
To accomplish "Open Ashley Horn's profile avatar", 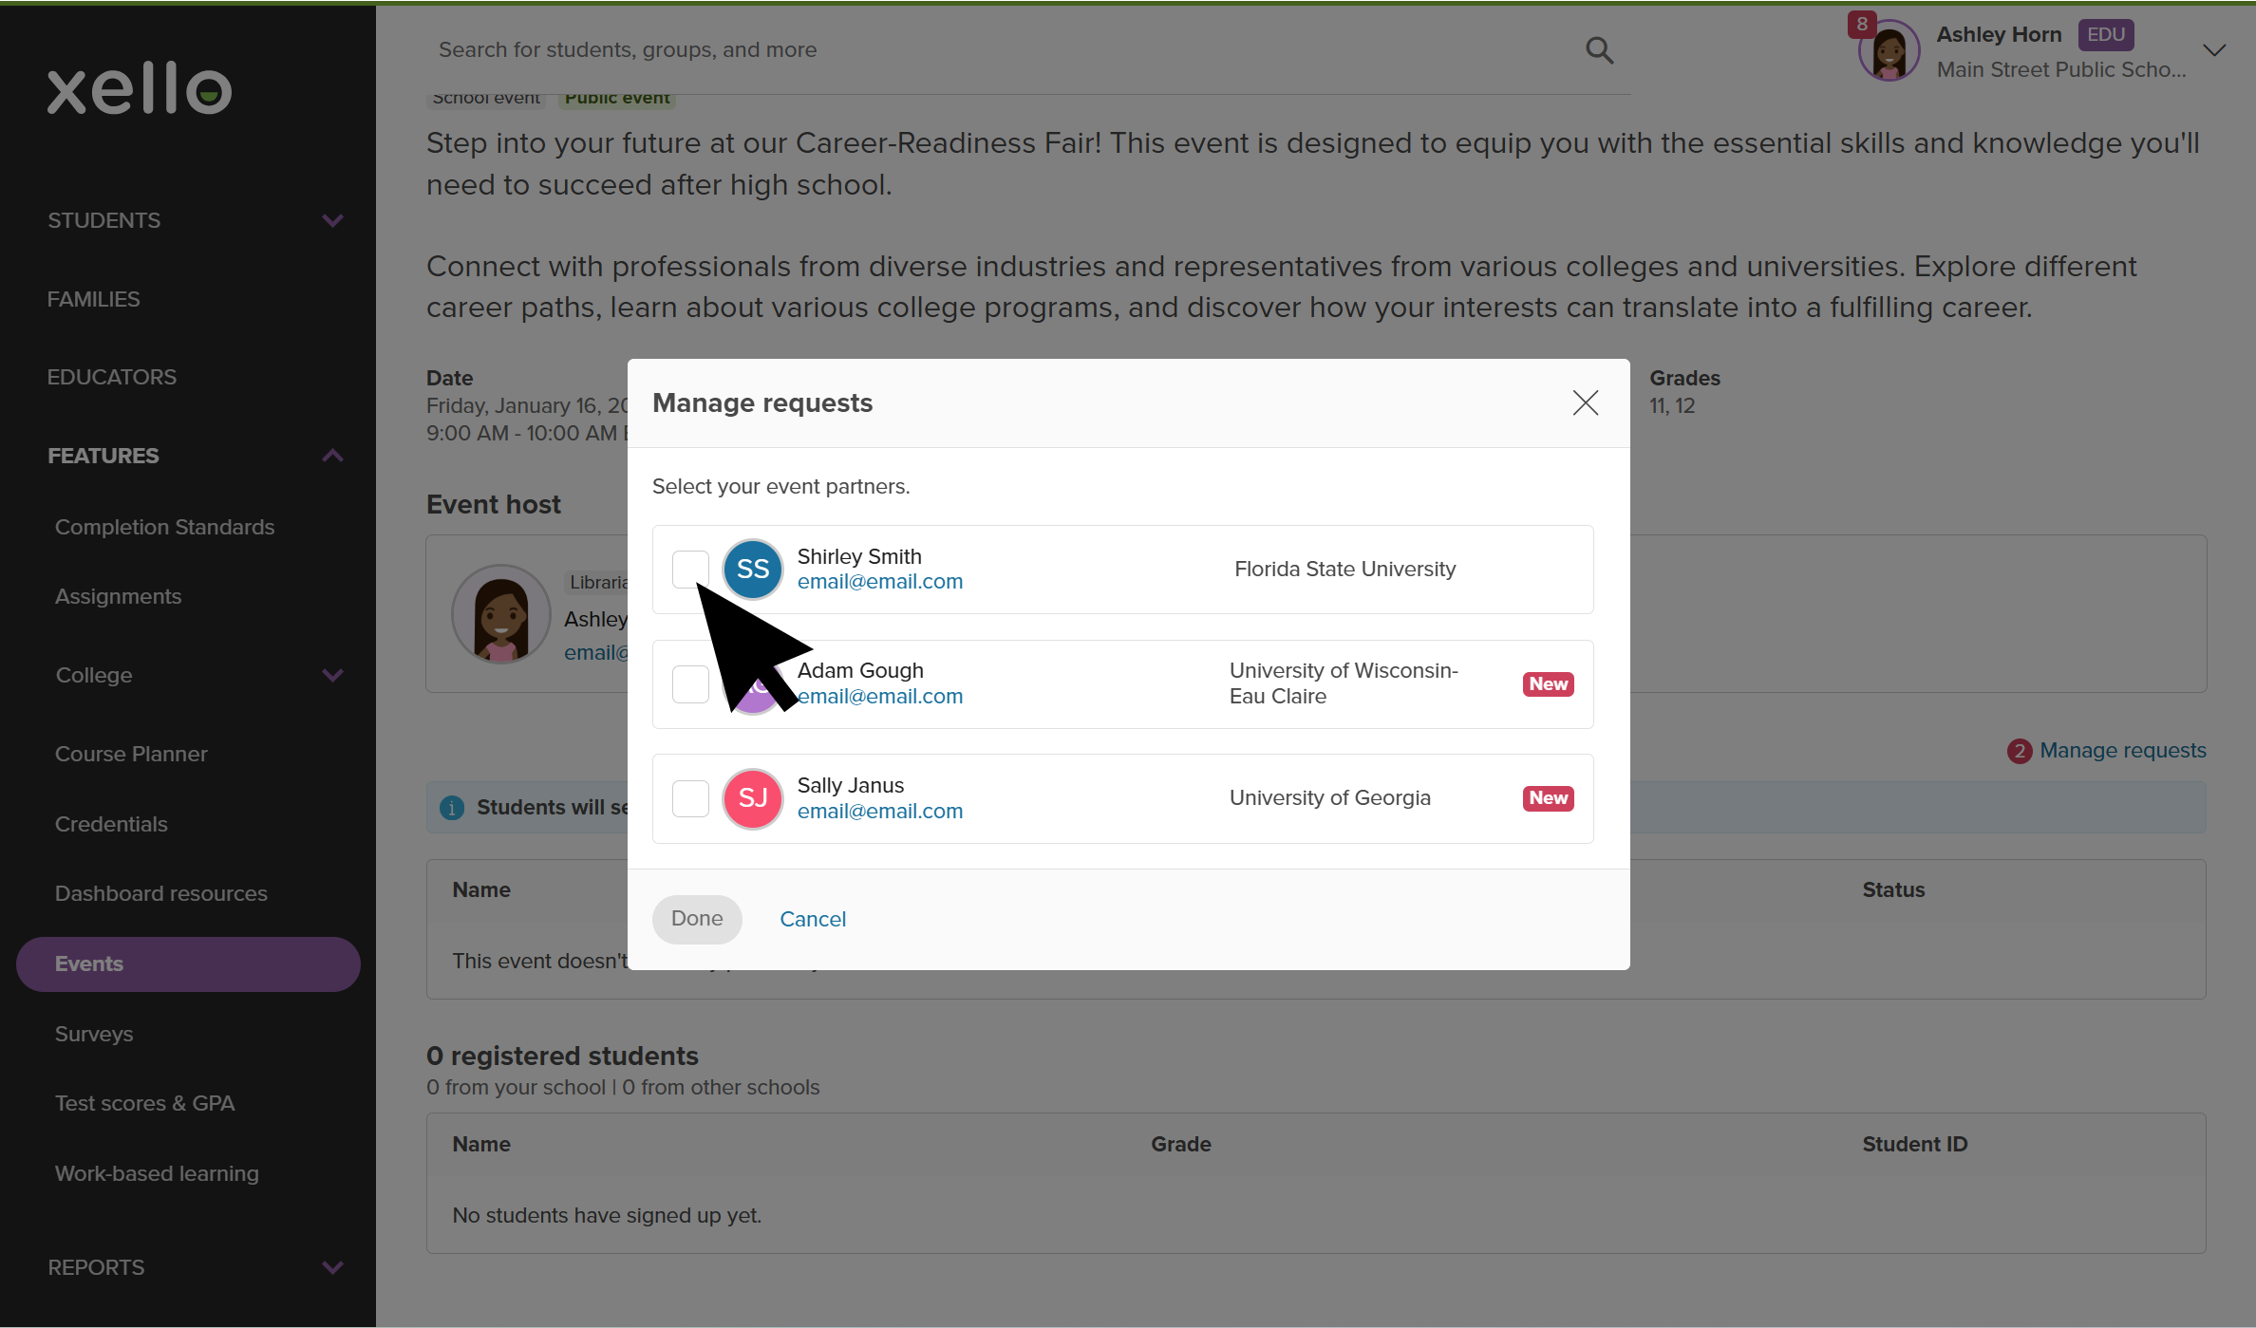I will pos(1888,49).
